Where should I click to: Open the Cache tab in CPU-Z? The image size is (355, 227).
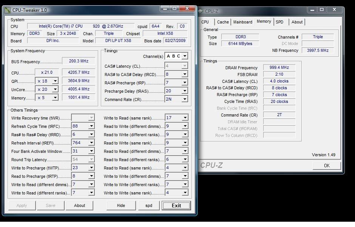pos(223,22)
